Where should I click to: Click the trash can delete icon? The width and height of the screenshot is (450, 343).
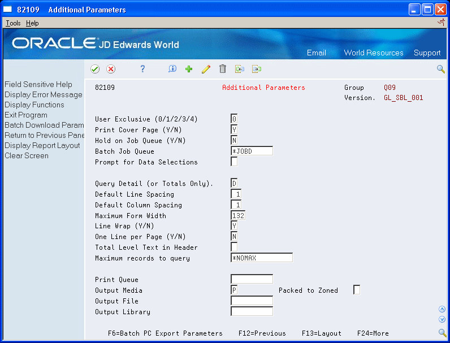click(x=223, y=69)
